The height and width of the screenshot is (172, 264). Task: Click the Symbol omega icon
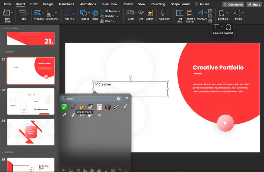click(229, 28)
